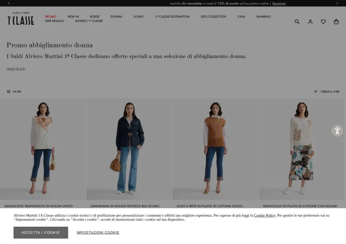
Task: Open the Uomo menu item
Action: 138,16
